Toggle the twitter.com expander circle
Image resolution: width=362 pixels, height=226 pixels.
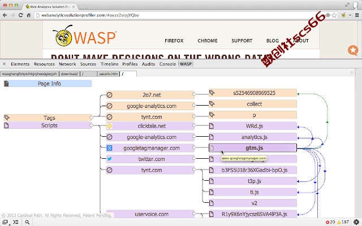(194, 158)
